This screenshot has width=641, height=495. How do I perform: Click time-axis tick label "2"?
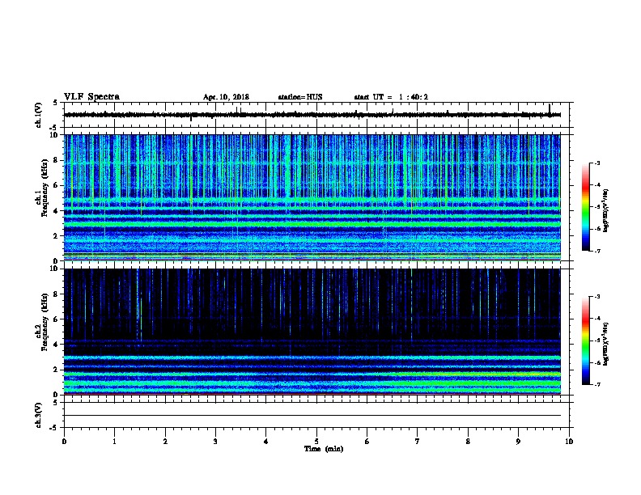[x=165, y=442]
